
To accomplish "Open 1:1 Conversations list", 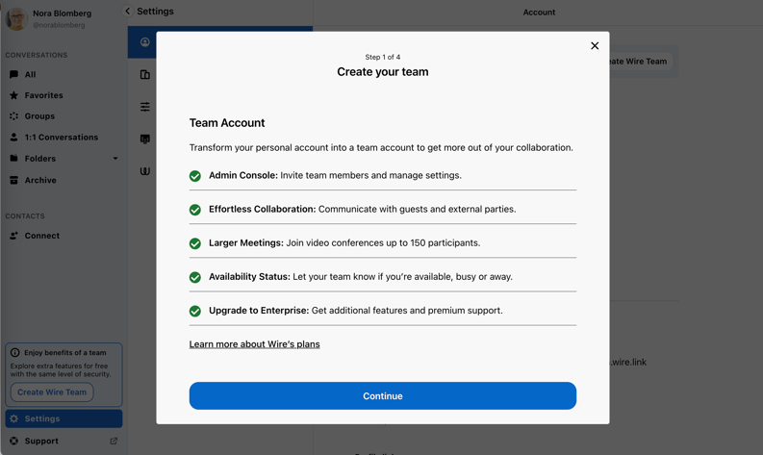I will [x=64, y=138].
